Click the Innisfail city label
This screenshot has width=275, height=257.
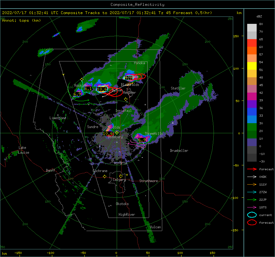(123, 111)
